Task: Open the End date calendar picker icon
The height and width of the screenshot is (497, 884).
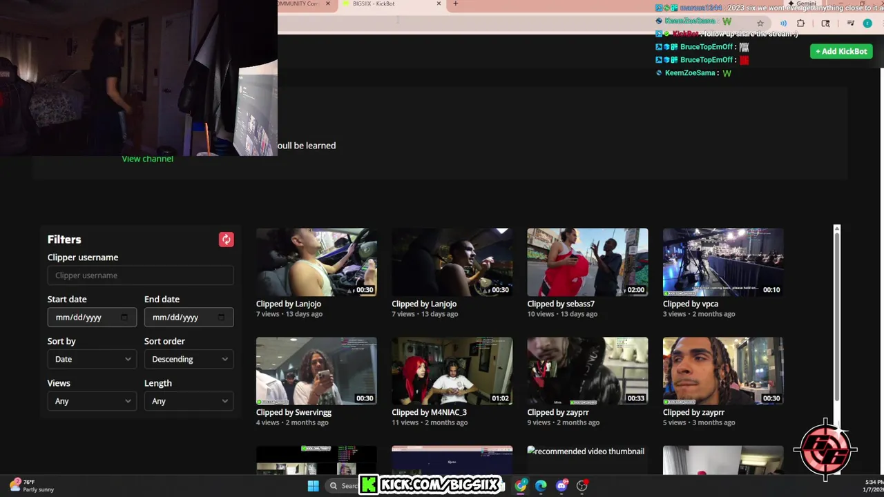Action: [x=221, y=318]
